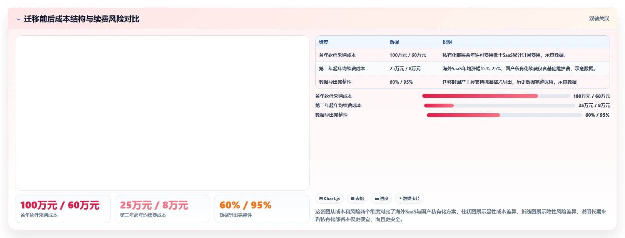
Task: Select the Chart.js tag chip
Action: (x=329, y=198)
